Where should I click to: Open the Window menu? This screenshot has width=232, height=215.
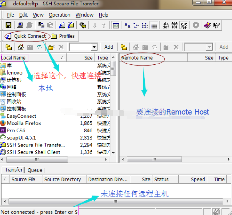[x=84, y=15]
